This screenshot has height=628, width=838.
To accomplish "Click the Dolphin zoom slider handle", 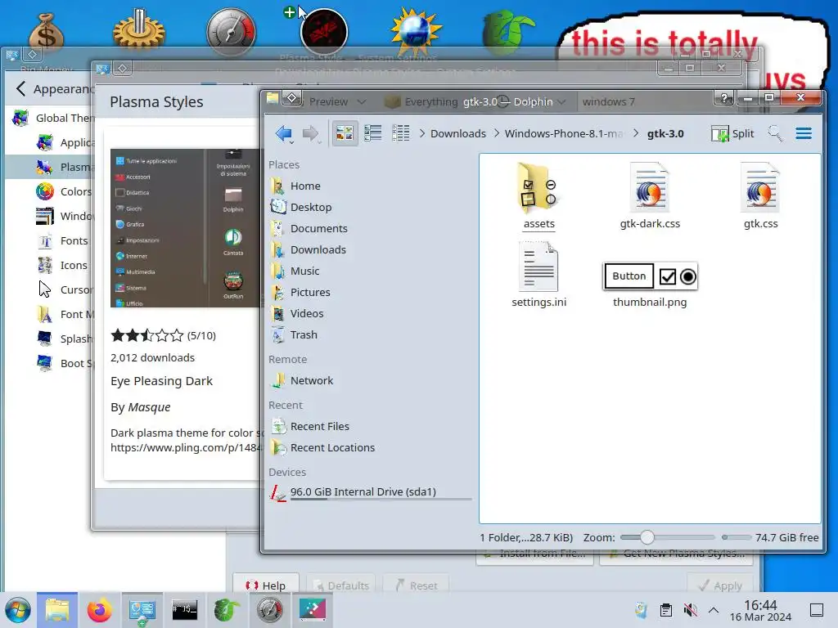I will tap(647, 537).
